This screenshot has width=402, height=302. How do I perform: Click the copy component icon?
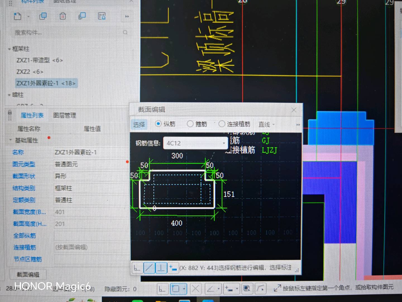[43, 16]
